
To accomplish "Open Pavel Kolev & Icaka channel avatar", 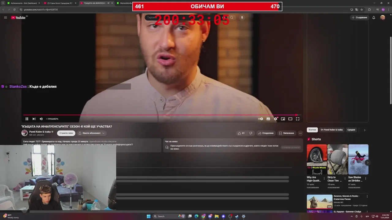I will (24, 133).
